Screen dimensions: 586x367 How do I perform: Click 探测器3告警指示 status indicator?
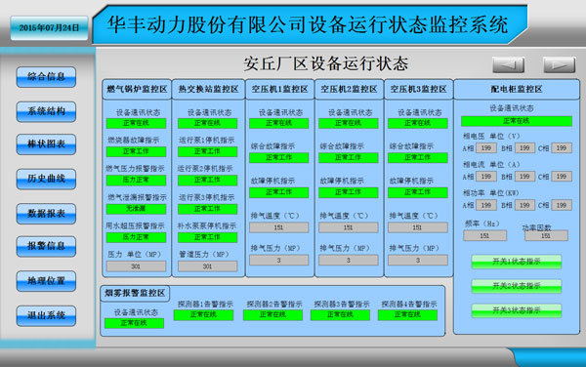point(340,315)
